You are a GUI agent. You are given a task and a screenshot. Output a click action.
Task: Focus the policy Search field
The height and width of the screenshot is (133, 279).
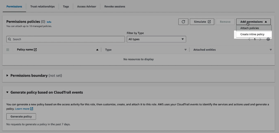click(x=66, y=39)
